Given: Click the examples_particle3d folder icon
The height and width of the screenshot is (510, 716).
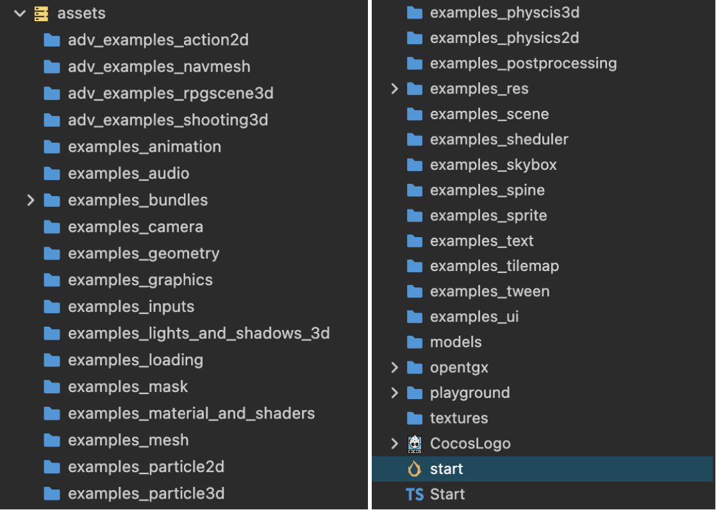Looking at the screenshot, I should [52, 493].
